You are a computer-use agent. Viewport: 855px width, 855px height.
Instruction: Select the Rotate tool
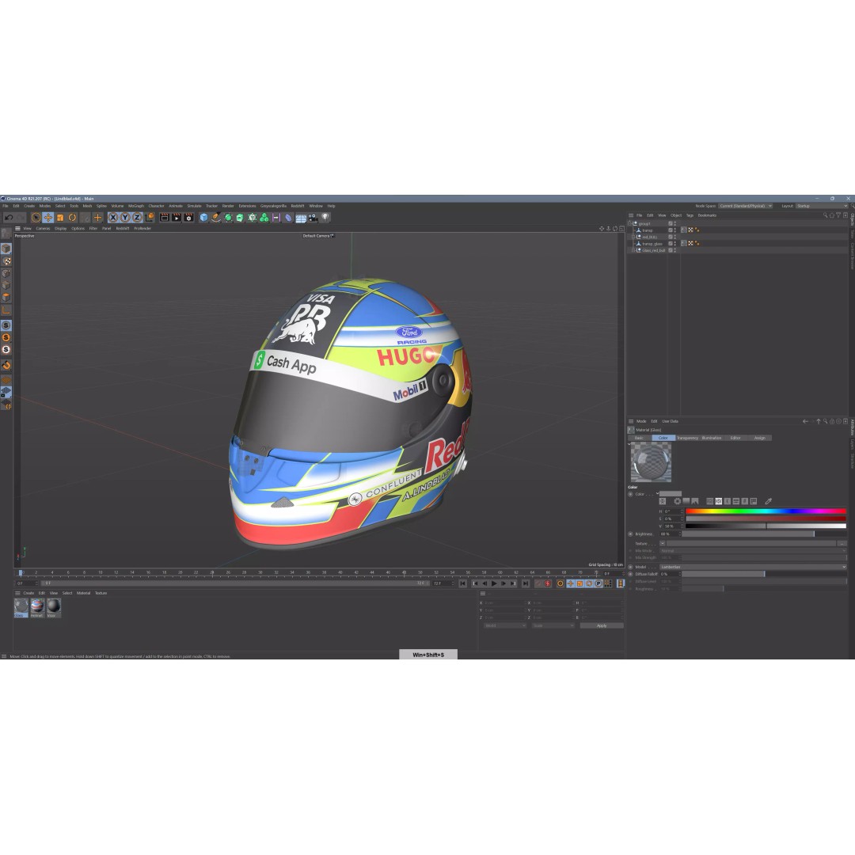click(x=72, y=218)
